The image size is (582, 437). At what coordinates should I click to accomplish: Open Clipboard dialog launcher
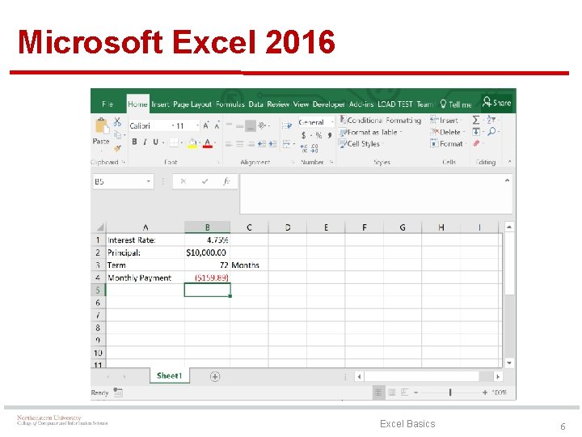point(124,162)
